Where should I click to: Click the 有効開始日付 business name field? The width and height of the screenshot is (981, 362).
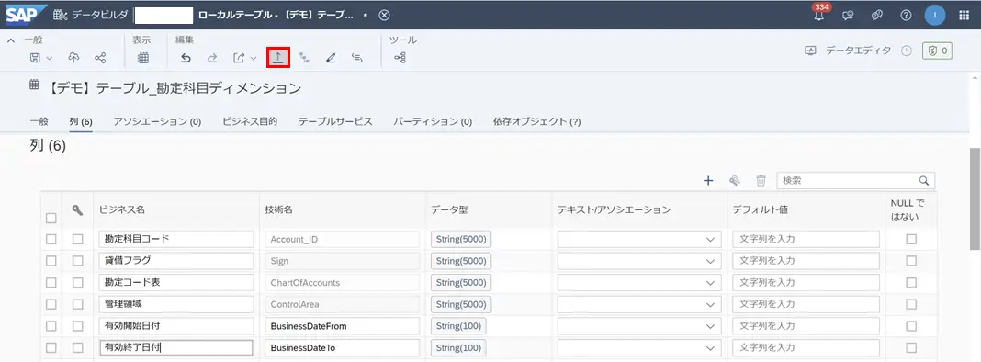point(176,326)
